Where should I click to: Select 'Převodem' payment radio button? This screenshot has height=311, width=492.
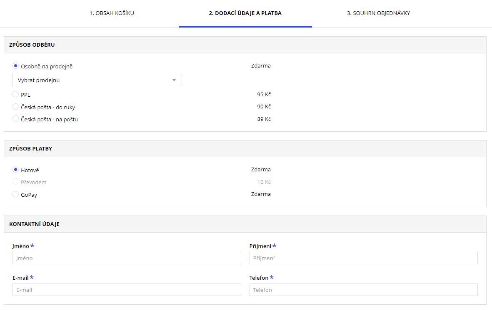click(16, 182)
